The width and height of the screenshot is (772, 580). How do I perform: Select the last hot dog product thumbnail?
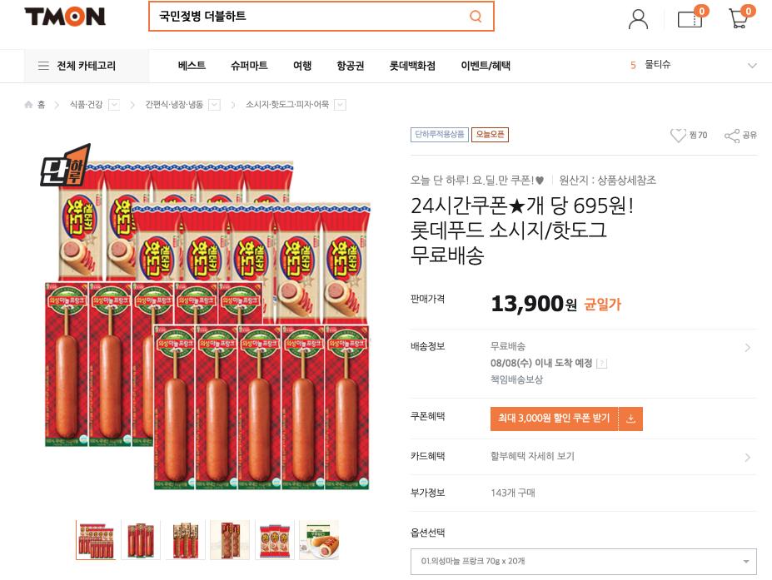coord(319,540)
